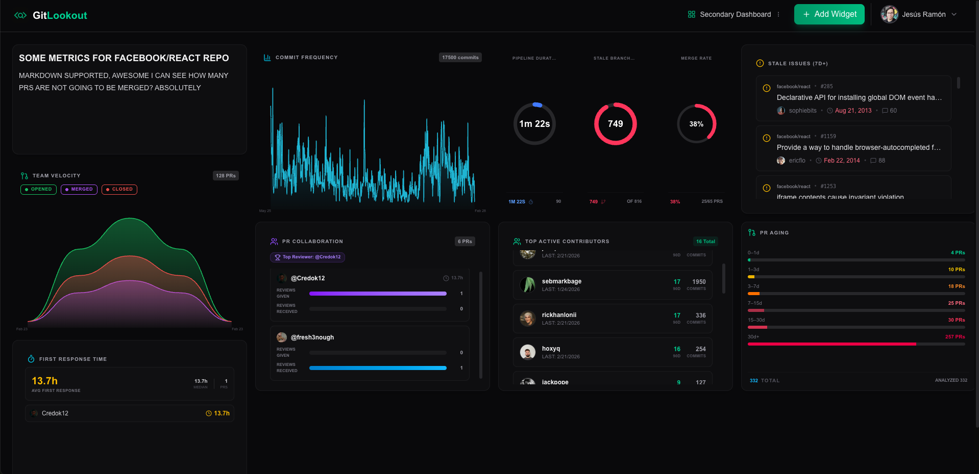The width and height of the screenshot is (979, 474).
Task: Click the merge rate 38% gauge
Action: pyautogui.click(x=696, y=124)
